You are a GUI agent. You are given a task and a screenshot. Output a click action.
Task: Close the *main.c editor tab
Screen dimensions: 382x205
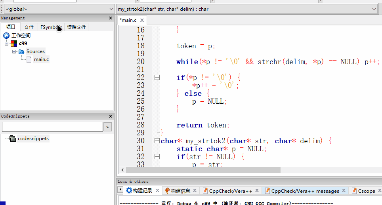142,20
